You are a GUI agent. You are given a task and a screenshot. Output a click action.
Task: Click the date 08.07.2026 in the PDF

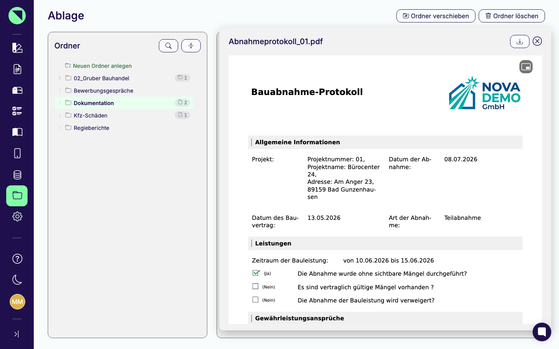pos(461,159)
